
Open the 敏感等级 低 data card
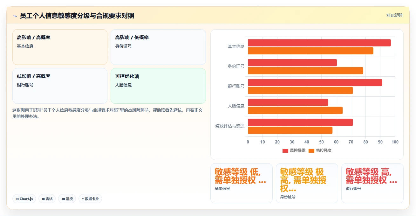[242, 183]
